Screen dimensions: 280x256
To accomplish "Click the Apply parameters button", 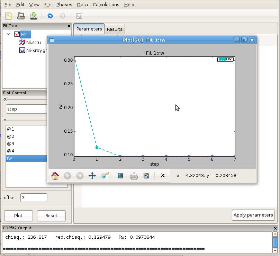I will pos(253,215).
